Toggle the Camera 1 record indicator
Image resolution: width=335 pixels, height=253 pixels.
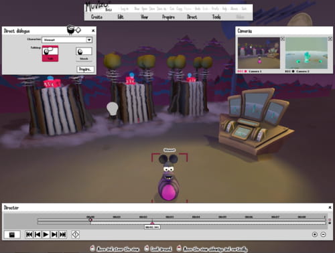[x=245, y=72]
